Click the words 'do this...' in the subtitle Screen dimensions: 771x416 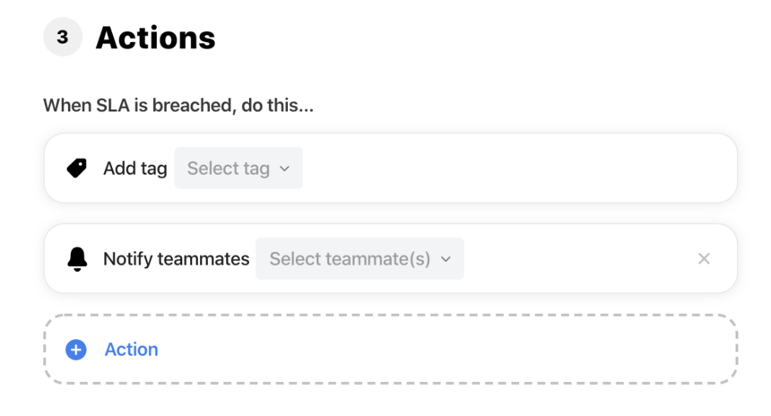[277, 105]
